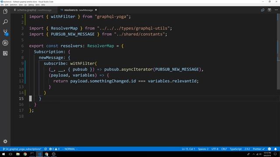Open the terminal window icon in taskbar
The height and width of the screenshot is (157, 280).
coord(32,154)
